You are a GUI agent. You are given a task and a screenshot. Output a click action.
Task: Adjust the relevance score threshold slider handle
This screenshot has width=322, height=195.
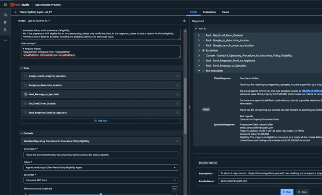coord(101,194)
